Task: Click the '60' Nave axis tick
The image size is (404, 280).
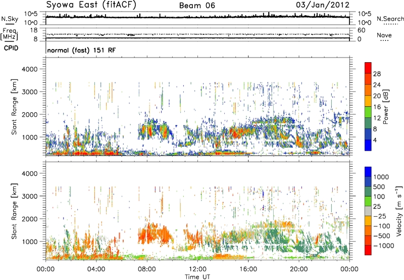Action: pos(362,30)
